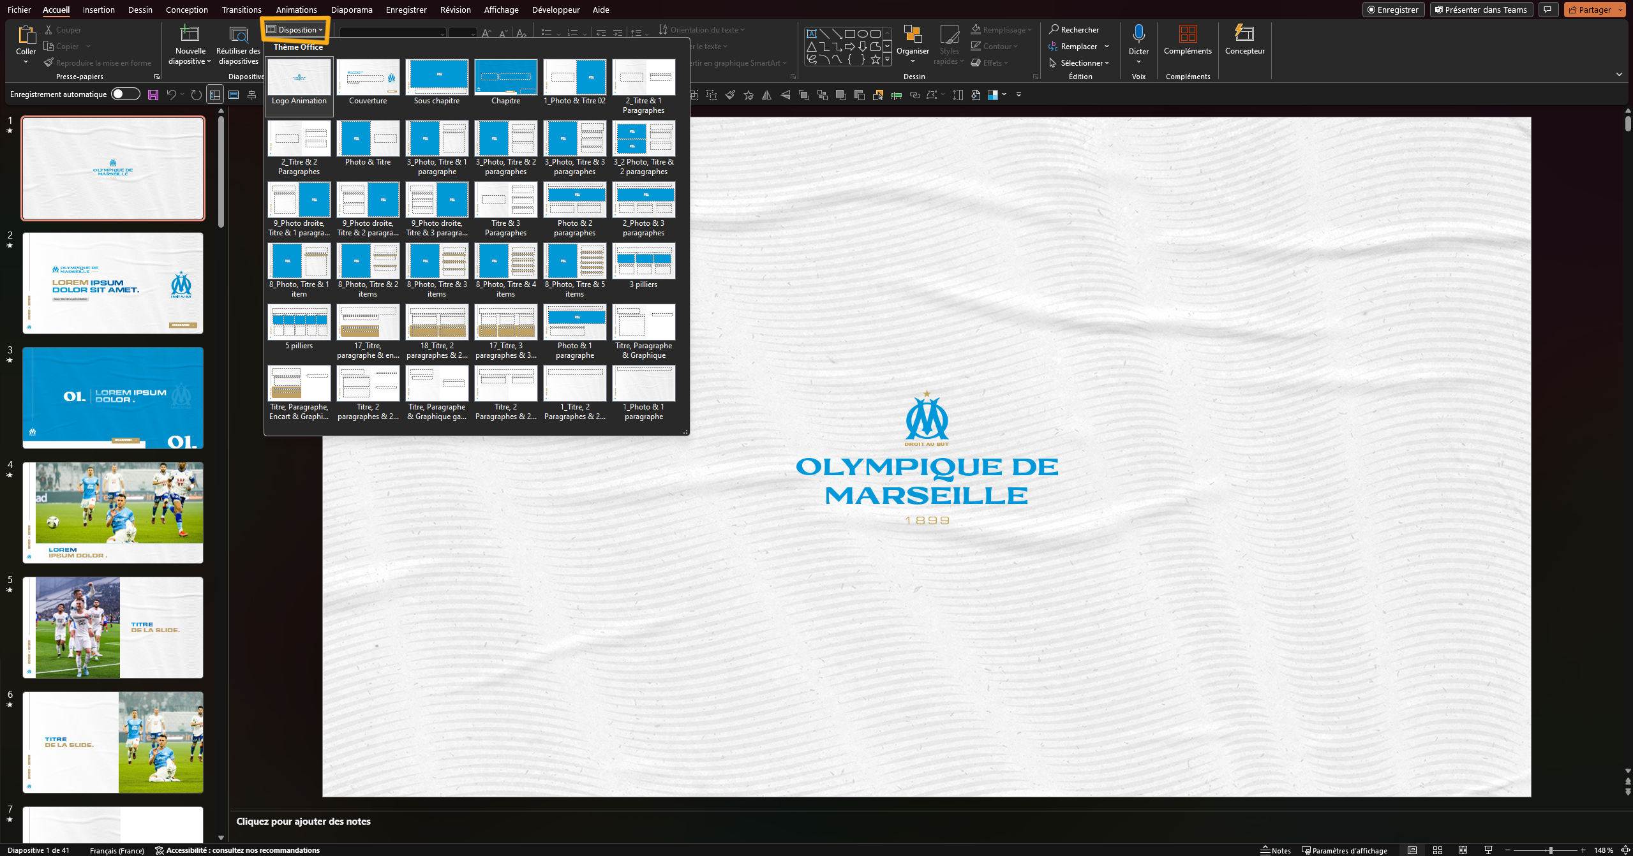Choose the 5 pilliers layout
Image resolution: width=1633 pixels, height=856 pixels.
point(299,327)
